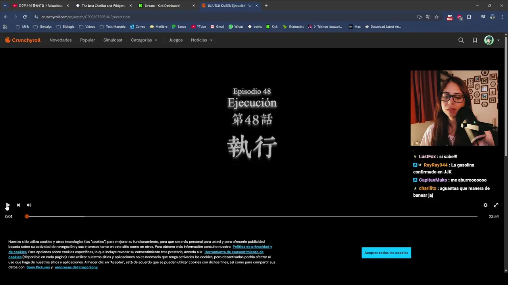508x285 pixels.
Task: Open the Popular section
Action: (87, 40)
